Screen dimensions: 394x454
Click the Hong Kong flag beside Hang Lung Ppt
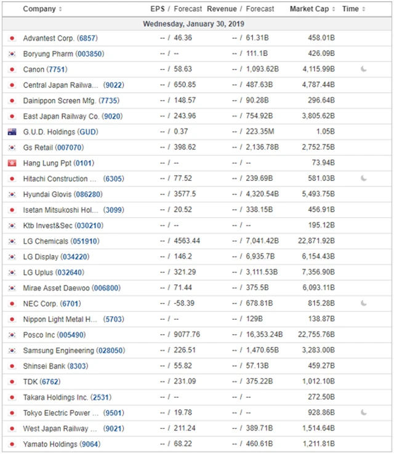[x=12, y=163]
